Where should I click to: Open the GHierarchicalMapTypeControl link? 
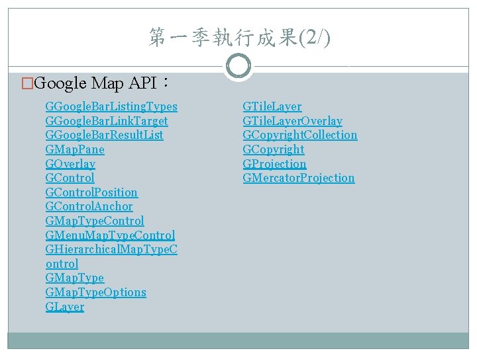tap(111, 257)
